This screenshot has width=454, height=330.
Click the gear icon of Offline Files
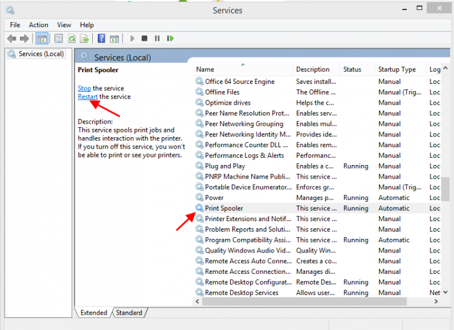(x=199, y=92)
